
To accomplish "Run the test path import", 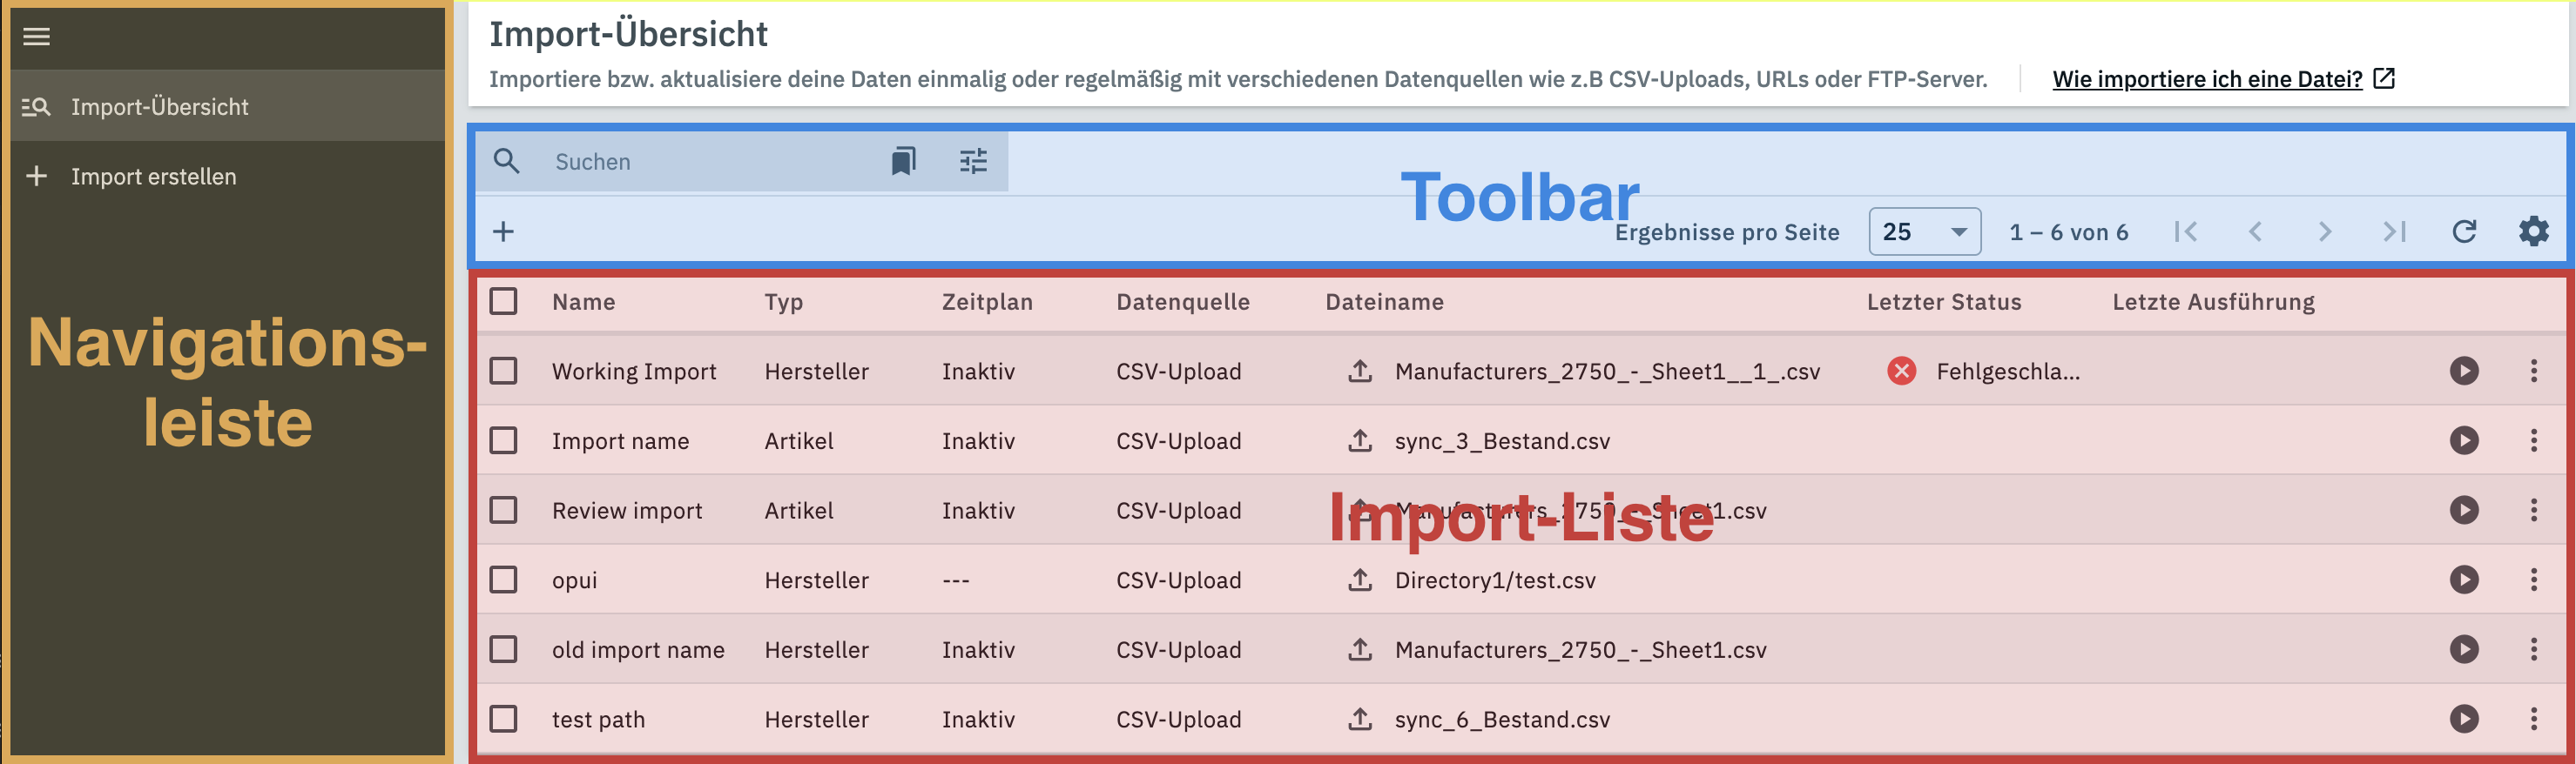I will (2464, 719).
